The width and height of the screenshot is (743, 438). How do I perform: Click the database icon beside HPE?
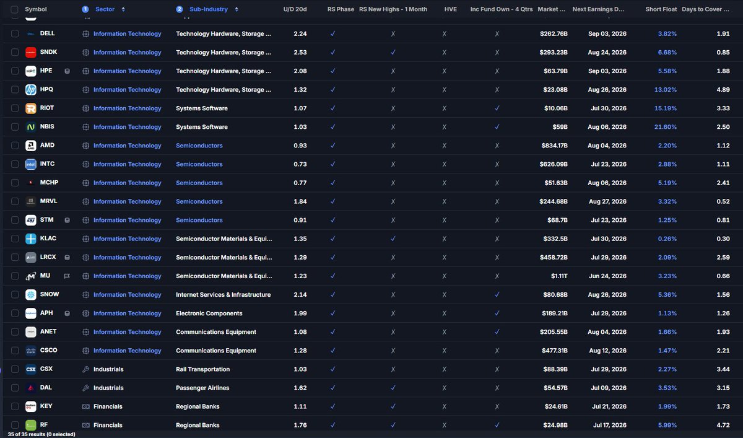pos(67,71)
